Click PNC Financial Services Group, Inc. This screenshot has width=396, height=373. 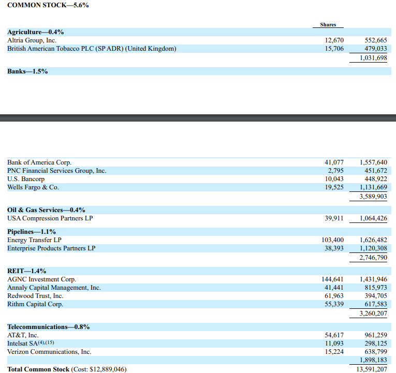click(x=57, y=171)
